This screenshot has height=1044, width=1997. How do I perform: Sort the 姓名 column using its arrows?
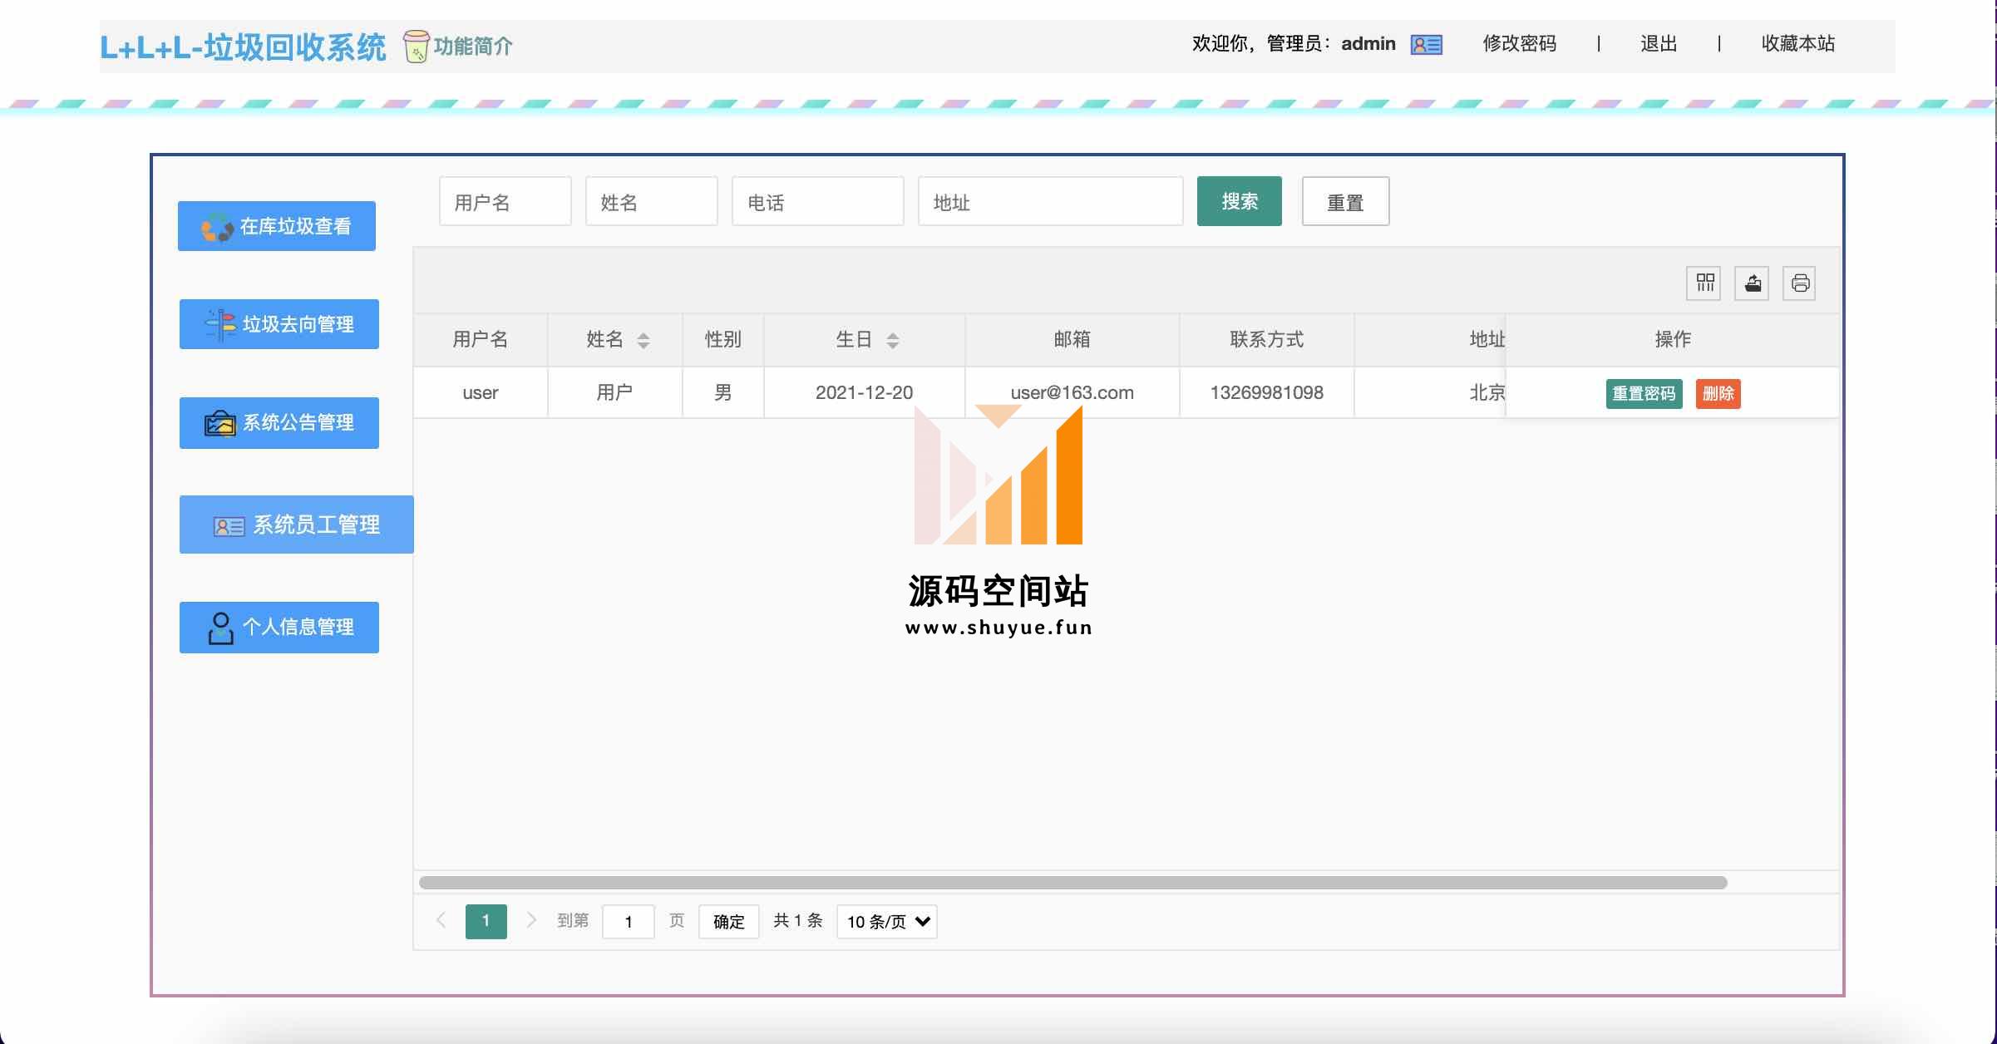pos(643,340)
